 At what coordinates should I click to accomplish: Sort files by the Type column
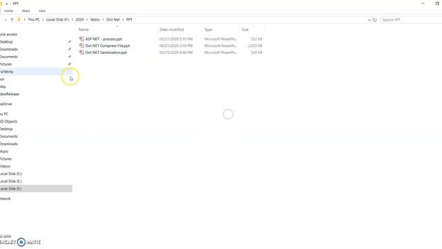pos(209,29)
